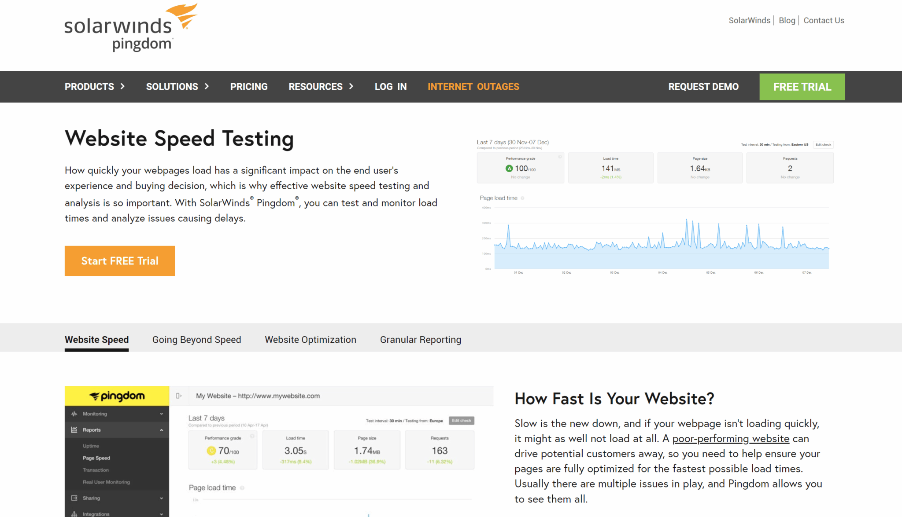Click the gray Edit check button
Screen dimensions: 902x517
coord(462,421)
